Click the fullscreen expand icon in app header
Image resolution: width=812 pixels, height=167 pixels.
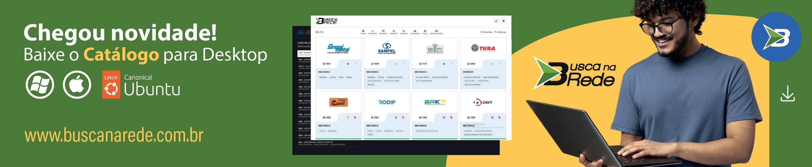503,21
